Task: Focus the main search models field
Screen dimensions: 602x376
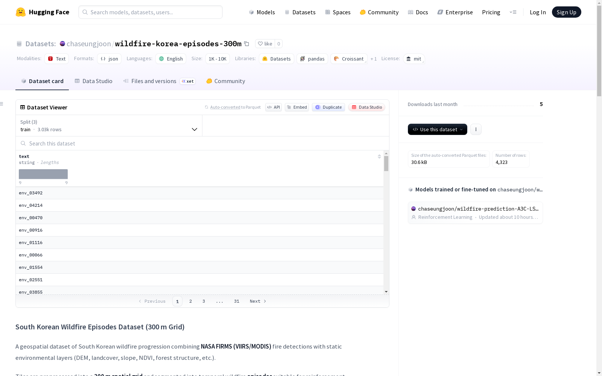Action: tap(150, 12)
